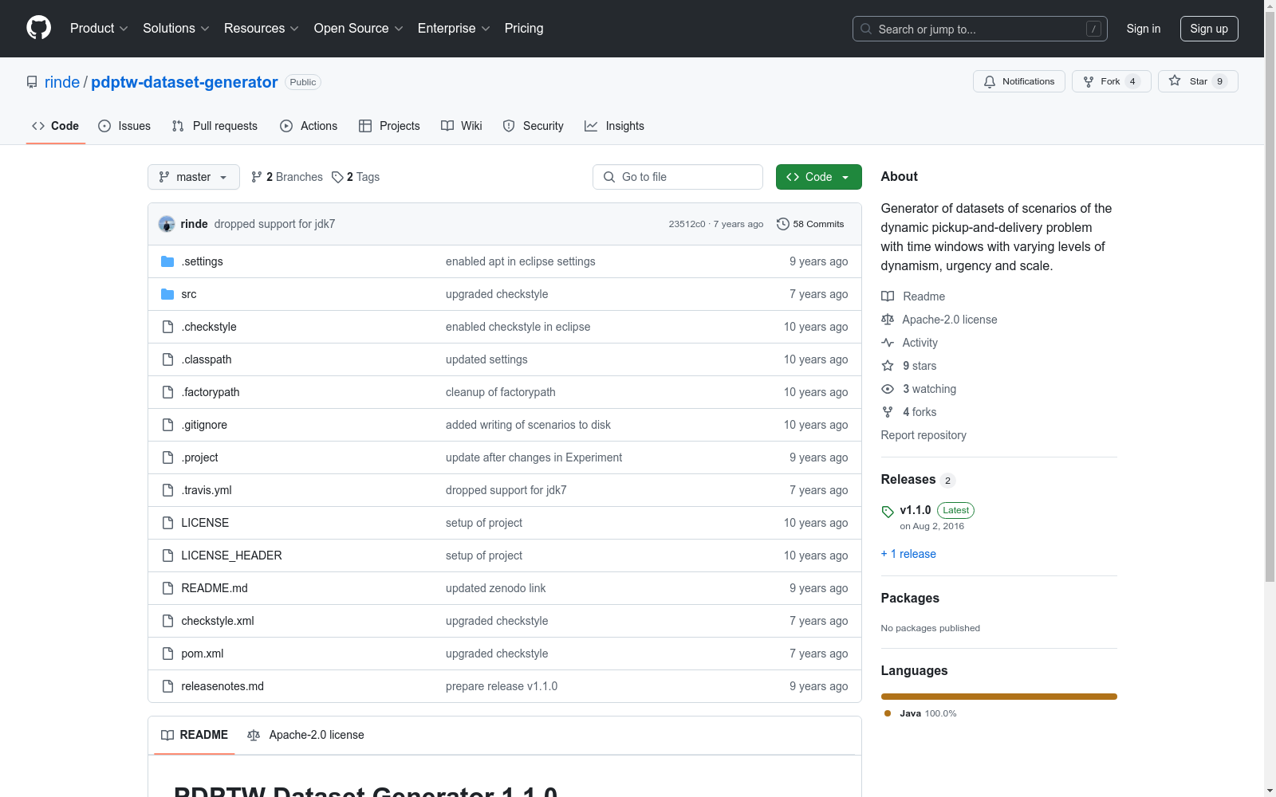Click the tag icon next to 2 Tags
The width and height of the screenshot is (1276, 797).
(337, 177)
